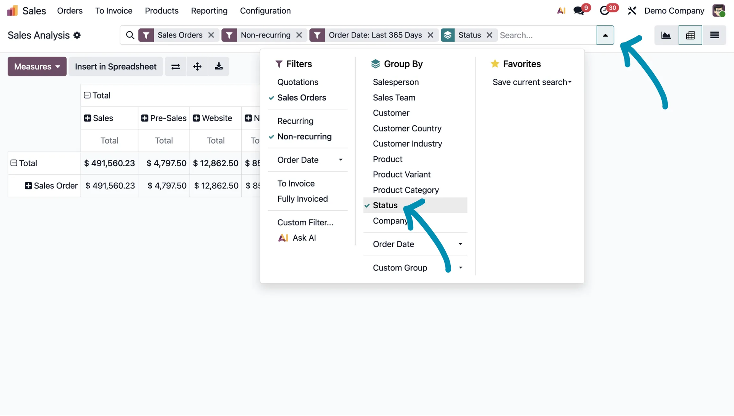The image size is (734, 416).
Task: Click the flip axis icon
Action: coord(175,66)
